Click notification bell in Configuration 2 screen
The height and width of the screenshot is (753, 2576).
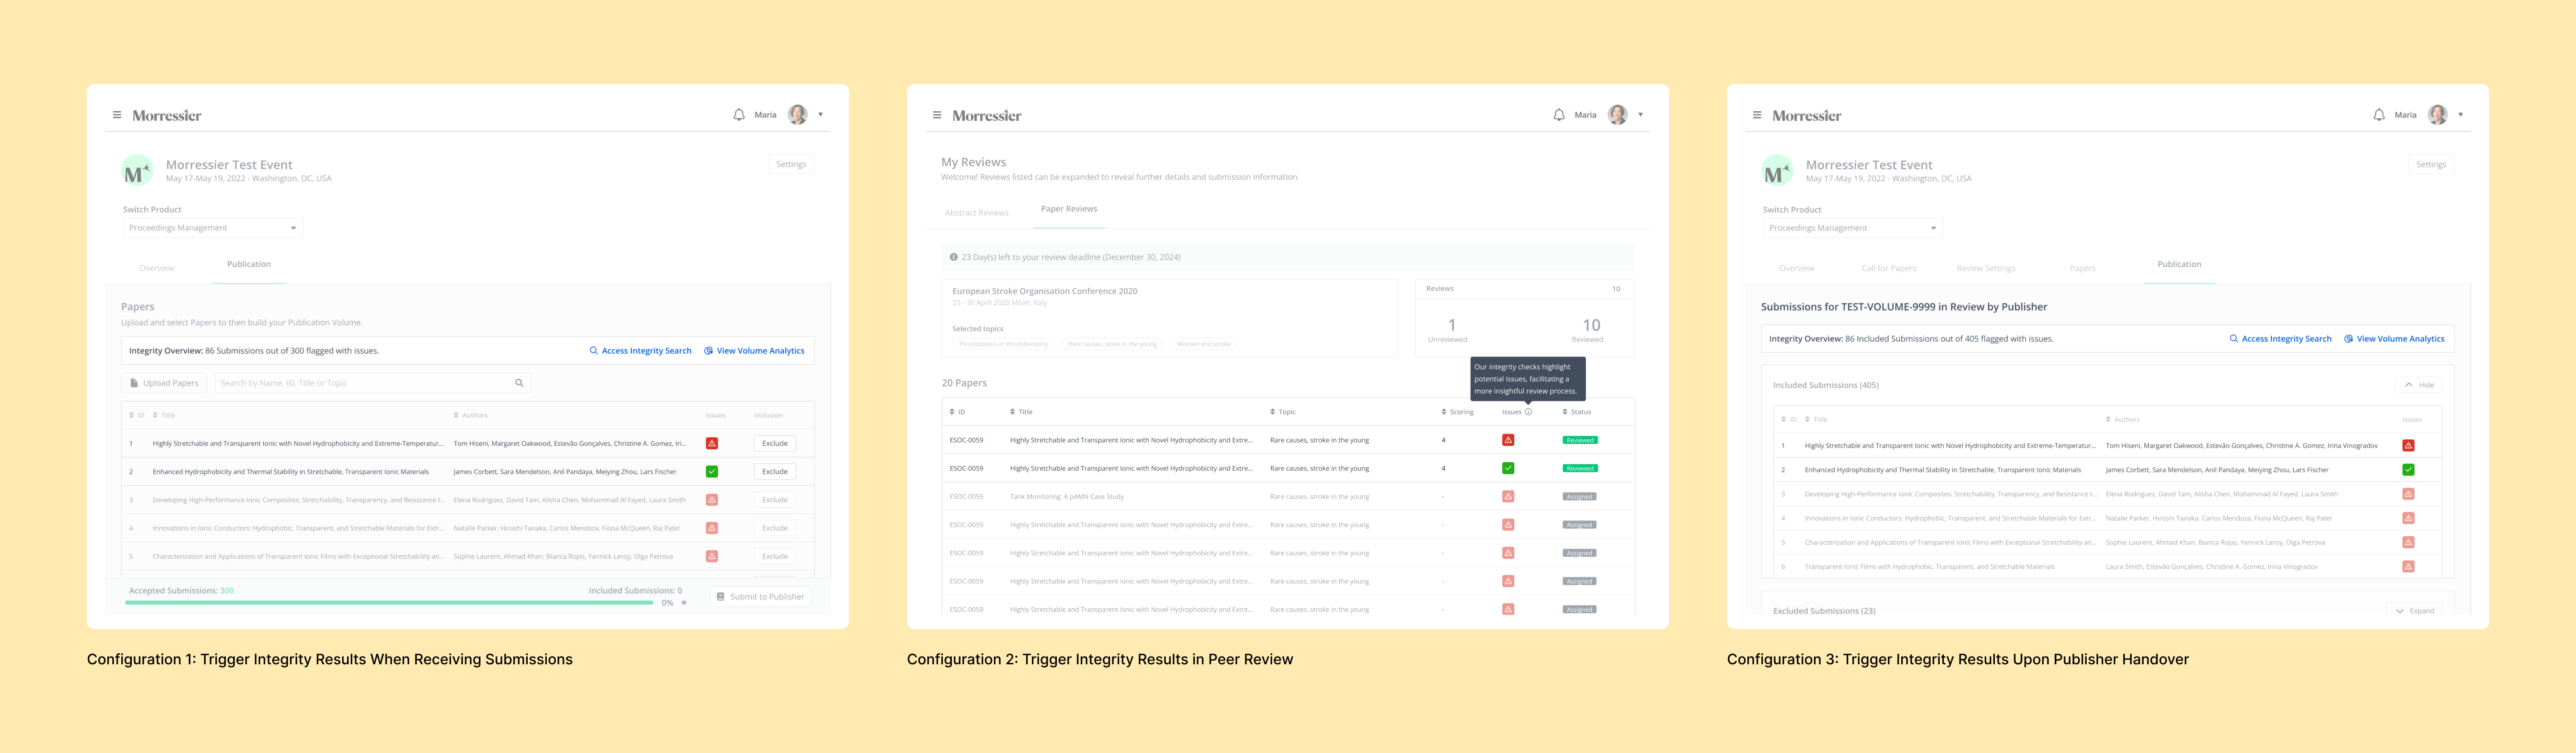[1559, 115]
